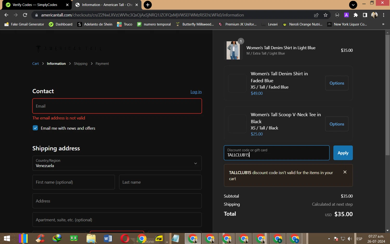Open the network icon in system tray
The image size is (390, 244).
click(x=343, y=239)
